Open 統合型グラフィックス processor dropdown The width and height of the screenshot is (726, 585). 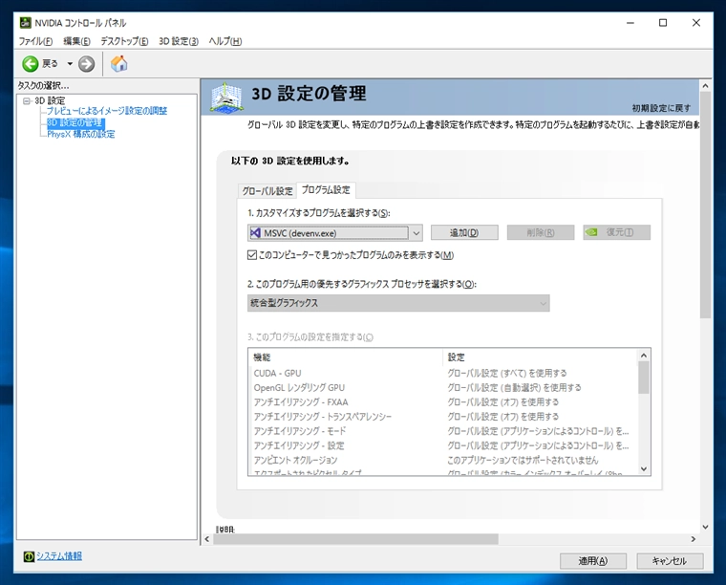tap(398, 303)
